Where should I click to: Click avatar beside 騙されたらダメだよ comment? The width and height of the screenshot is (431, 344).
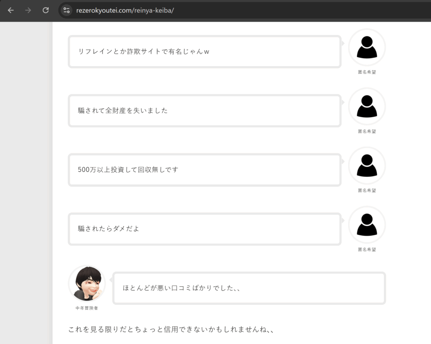367,225
